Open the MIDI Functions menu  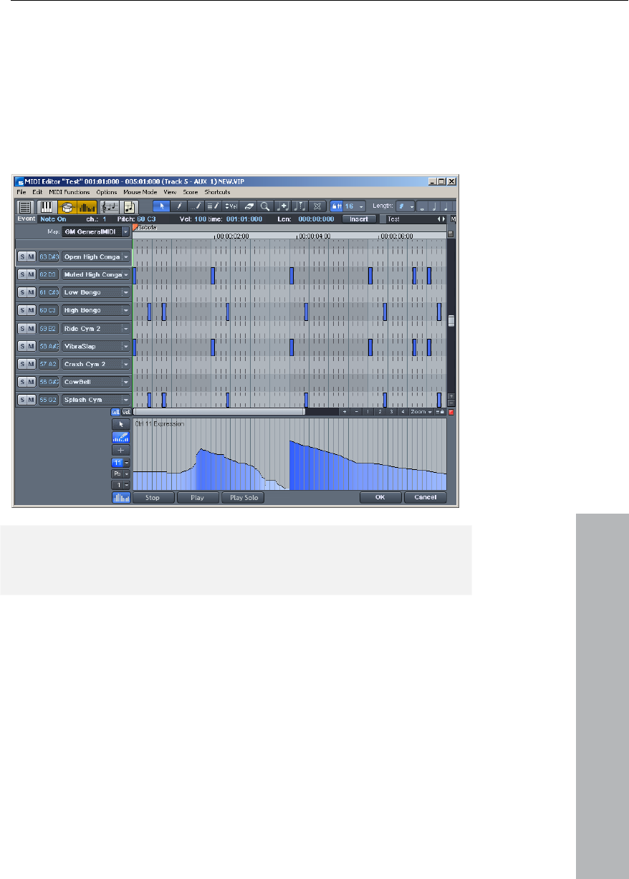click(x=69, y=193)
